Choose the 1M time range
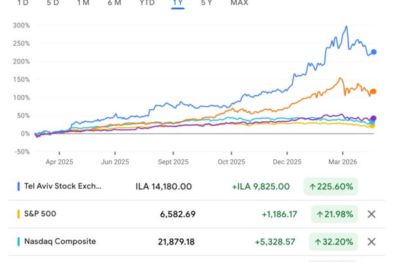 (83, 3)
